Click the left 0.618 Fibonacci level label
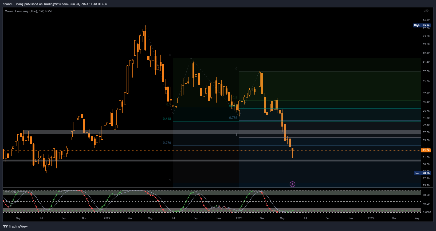 pos(167,119)
